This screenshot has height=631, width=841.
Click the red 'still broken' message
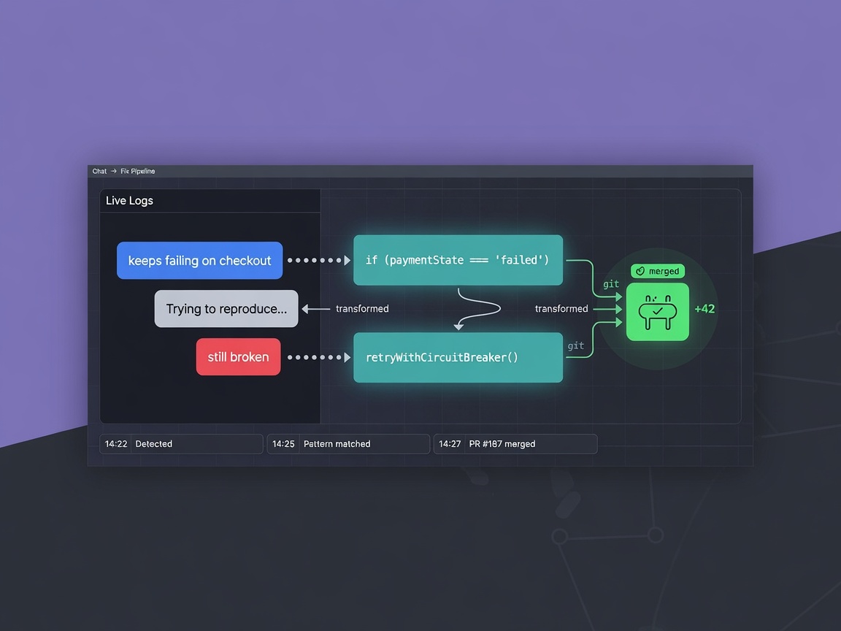(x=238, y=357)
